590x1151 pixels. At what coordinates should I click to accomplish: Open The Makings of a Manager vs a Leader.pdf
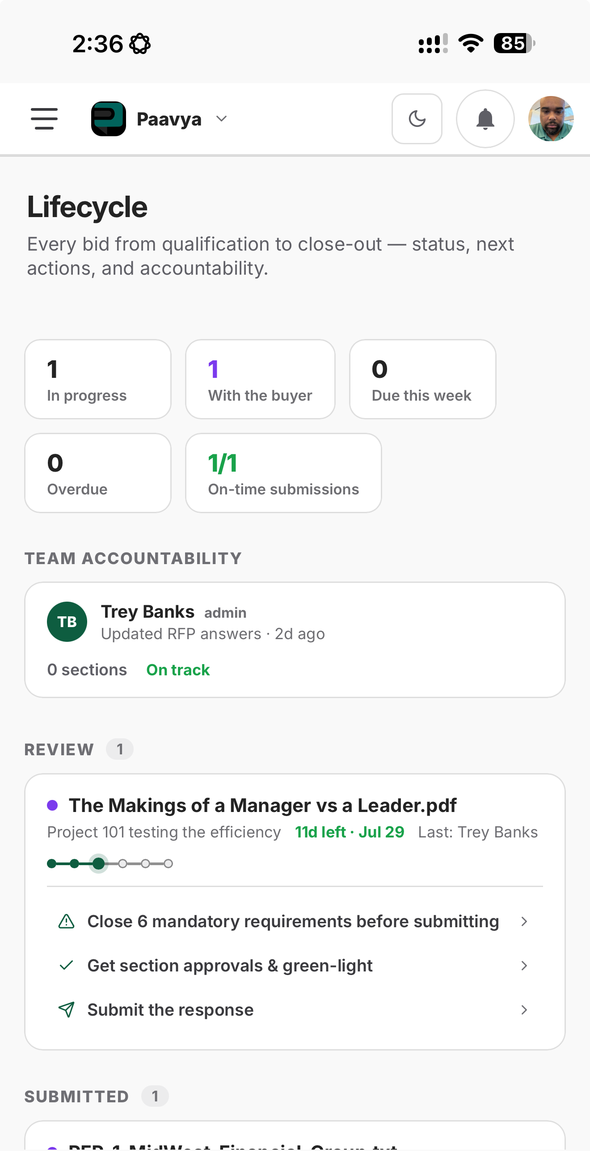(262, 805)
